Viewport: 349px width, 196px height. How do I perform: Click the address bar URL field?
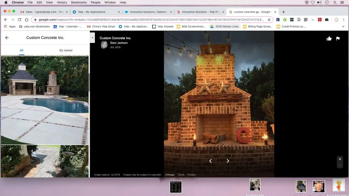[150, 20]
